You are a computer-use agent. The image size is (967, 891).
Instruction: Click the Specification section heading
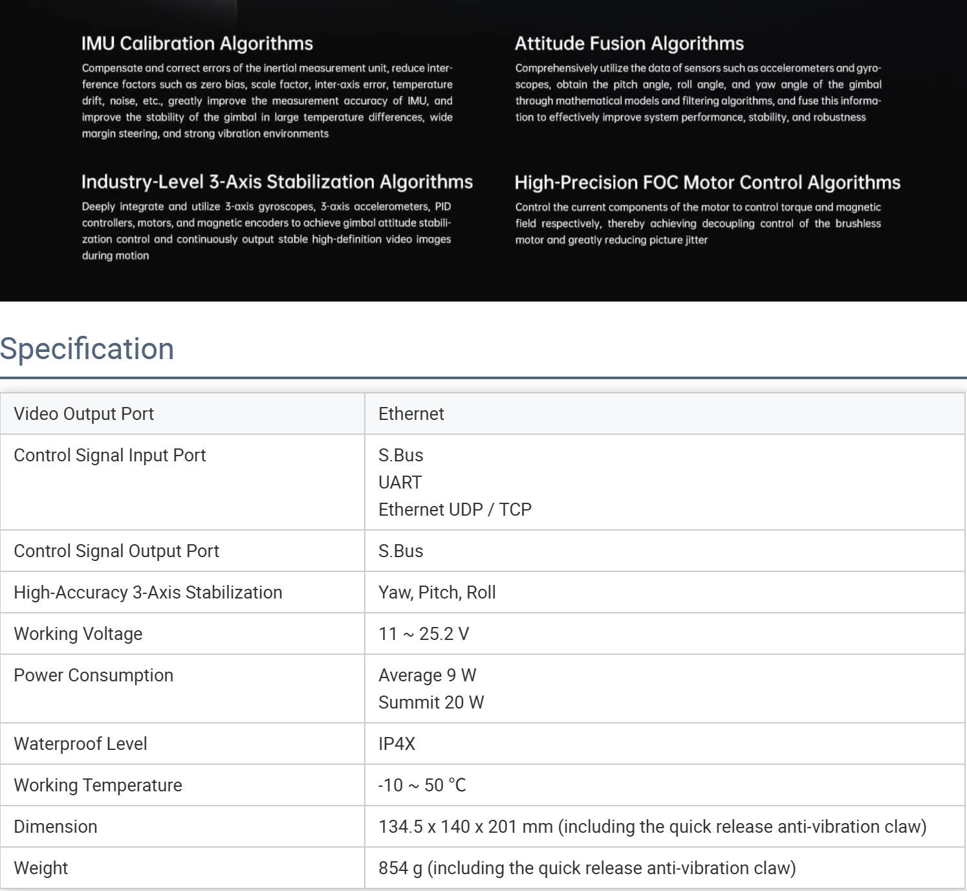pyautogui.click(x=87, y=349)
